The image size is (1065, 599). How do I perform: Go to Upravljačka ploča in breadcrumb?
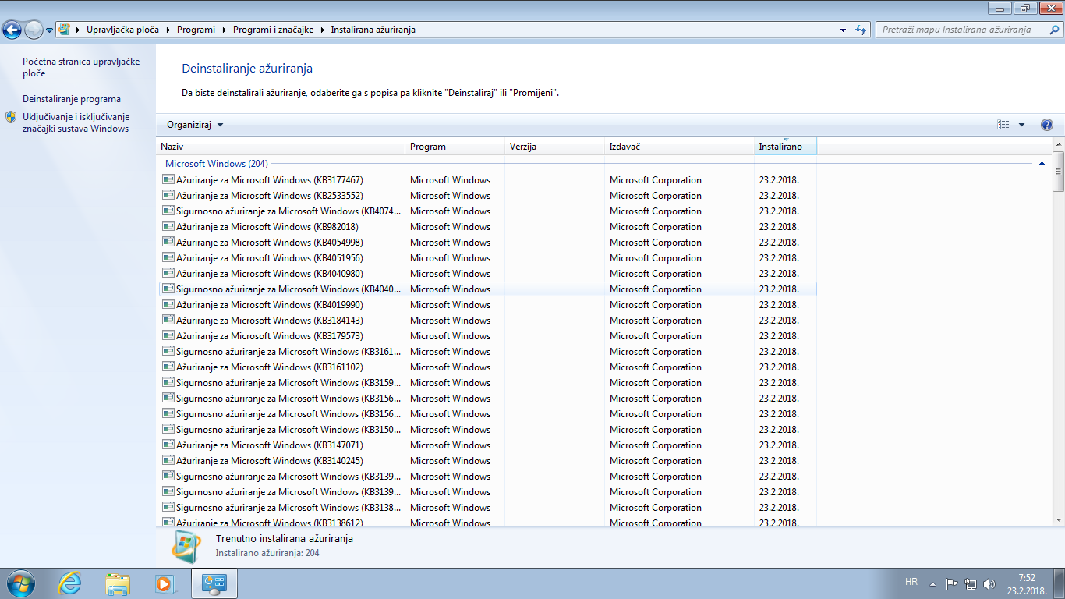122,30
